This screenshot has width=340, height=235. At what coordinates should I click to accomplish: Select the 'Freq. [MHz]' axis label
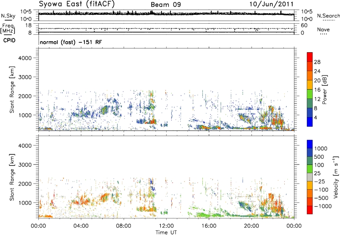tap(8, 29)
